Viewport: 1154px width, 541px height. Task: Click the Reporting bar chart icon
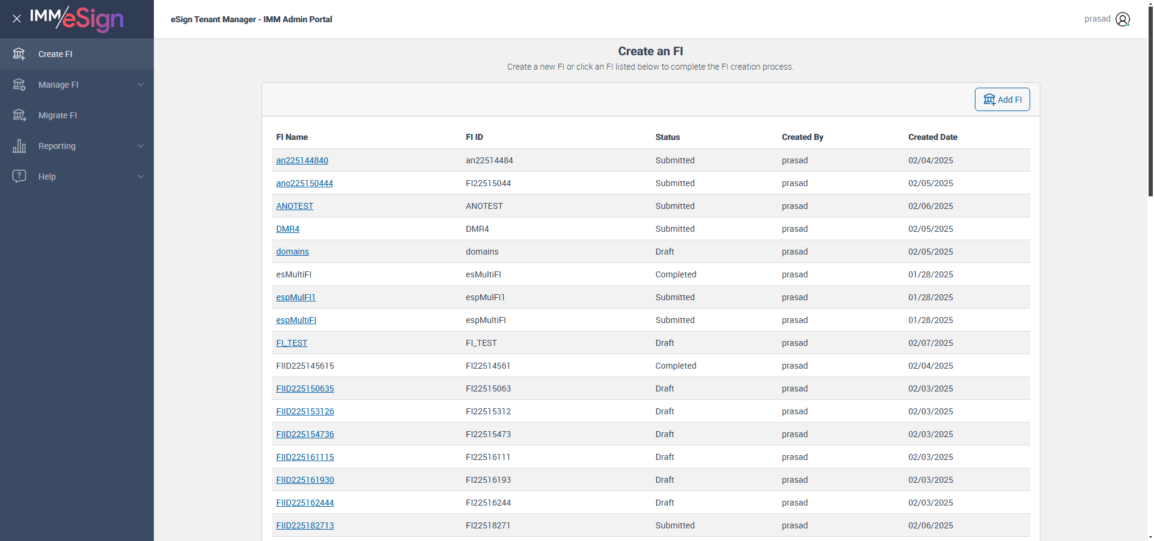coord(19,146)
